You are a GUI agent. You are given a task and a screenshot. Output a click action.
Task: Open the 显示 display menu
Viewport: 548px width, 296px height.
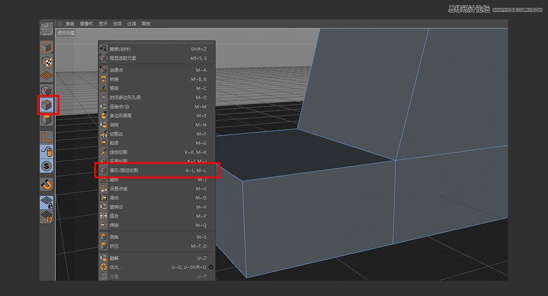pyautogui.click(x=103, y=24)
